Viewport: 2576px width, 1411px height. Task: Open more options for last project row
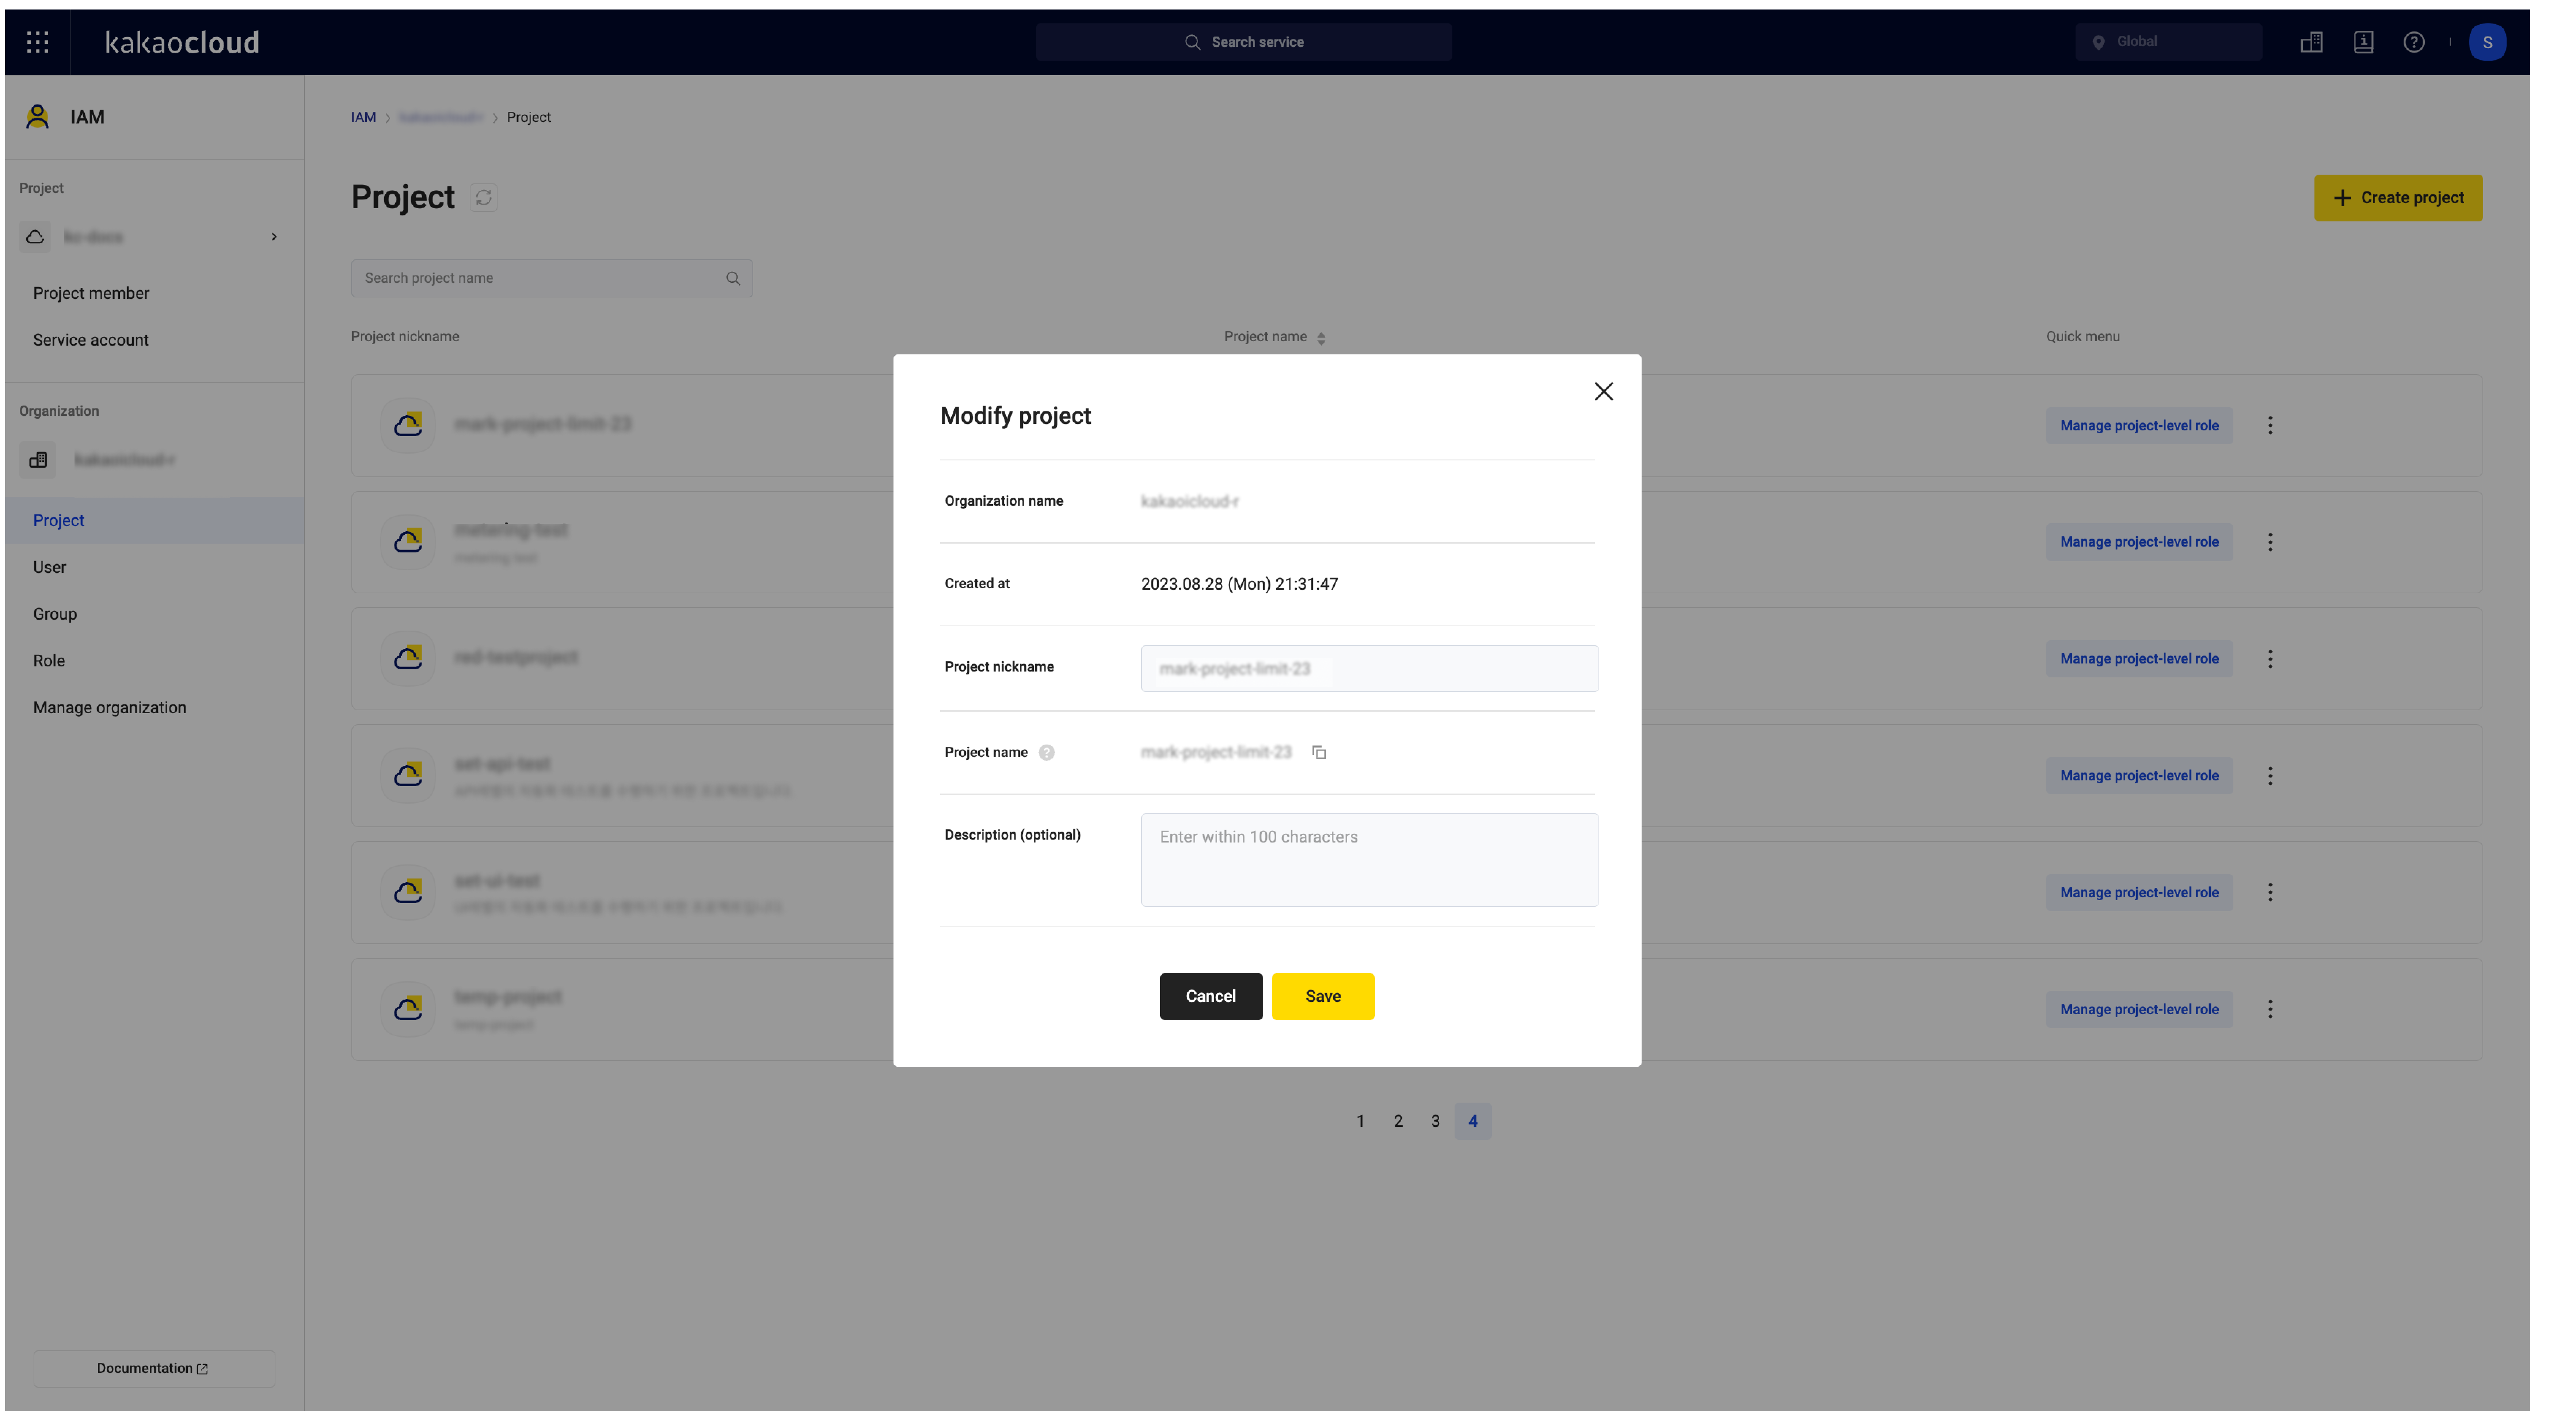(x=2270, y=1009)
